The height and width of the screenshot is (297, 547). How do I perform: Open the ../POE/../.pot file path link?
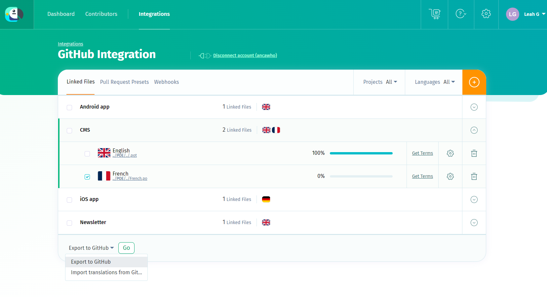click(125, 155)
